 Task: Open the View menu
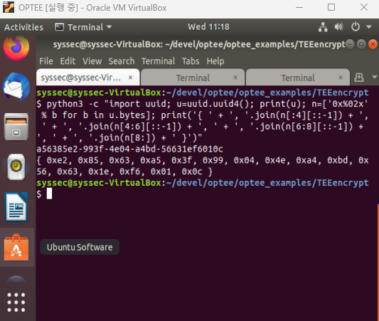92,61
